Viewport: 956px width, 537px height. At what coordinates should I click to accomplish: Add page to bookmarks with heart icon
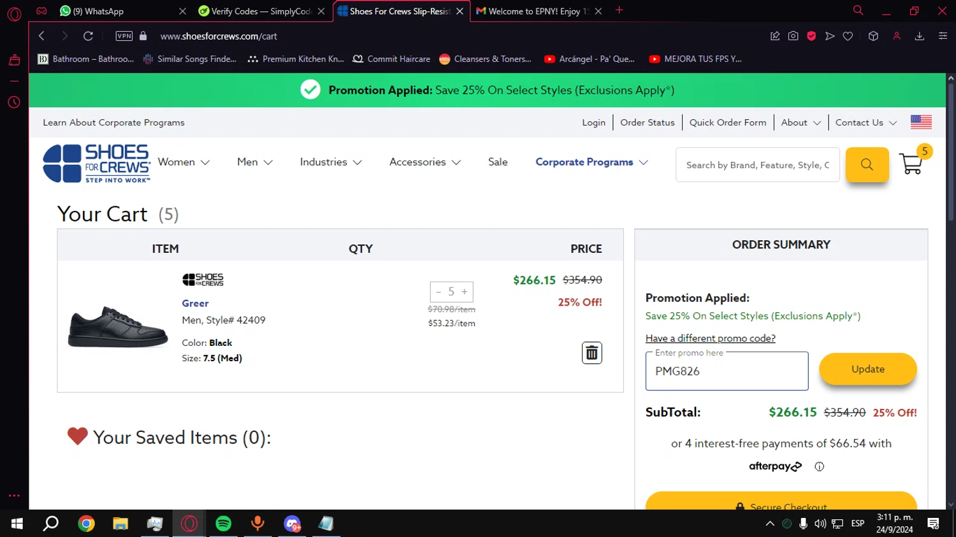[848, 36]
